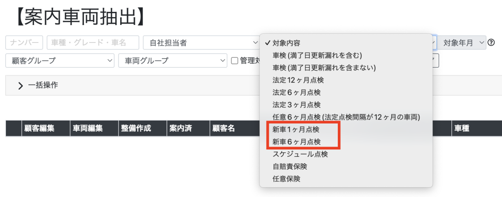
Task: Click the 顧客名 column header
Action: 224,128
